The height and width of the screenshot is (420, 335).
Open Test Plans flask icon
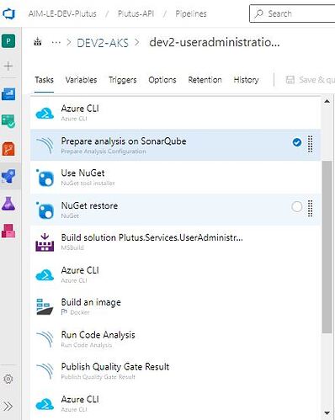pyautogui.click(x=8, y=204)
